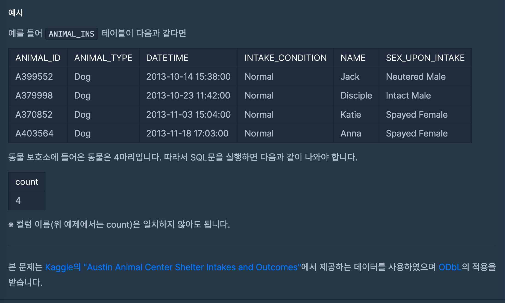This screenshot has width=505, height=303.
Task: Click the INTAKE_CONDITION column header
Action: [286, 58]
